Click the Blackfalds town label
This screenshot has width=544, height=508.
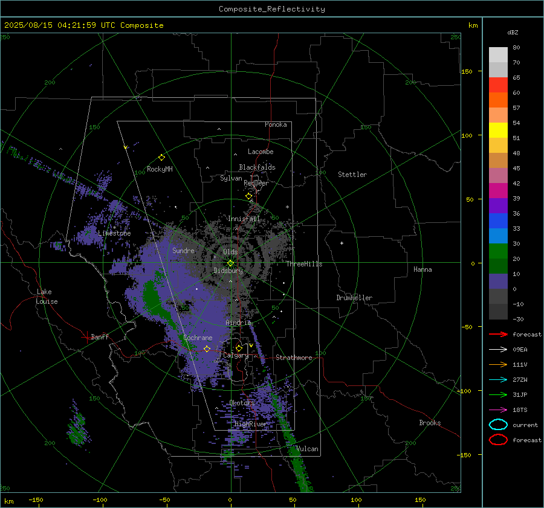coord(257,167)
